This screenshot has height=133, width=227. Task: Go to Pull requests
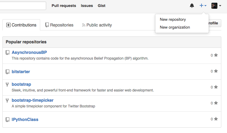[64, 6]
